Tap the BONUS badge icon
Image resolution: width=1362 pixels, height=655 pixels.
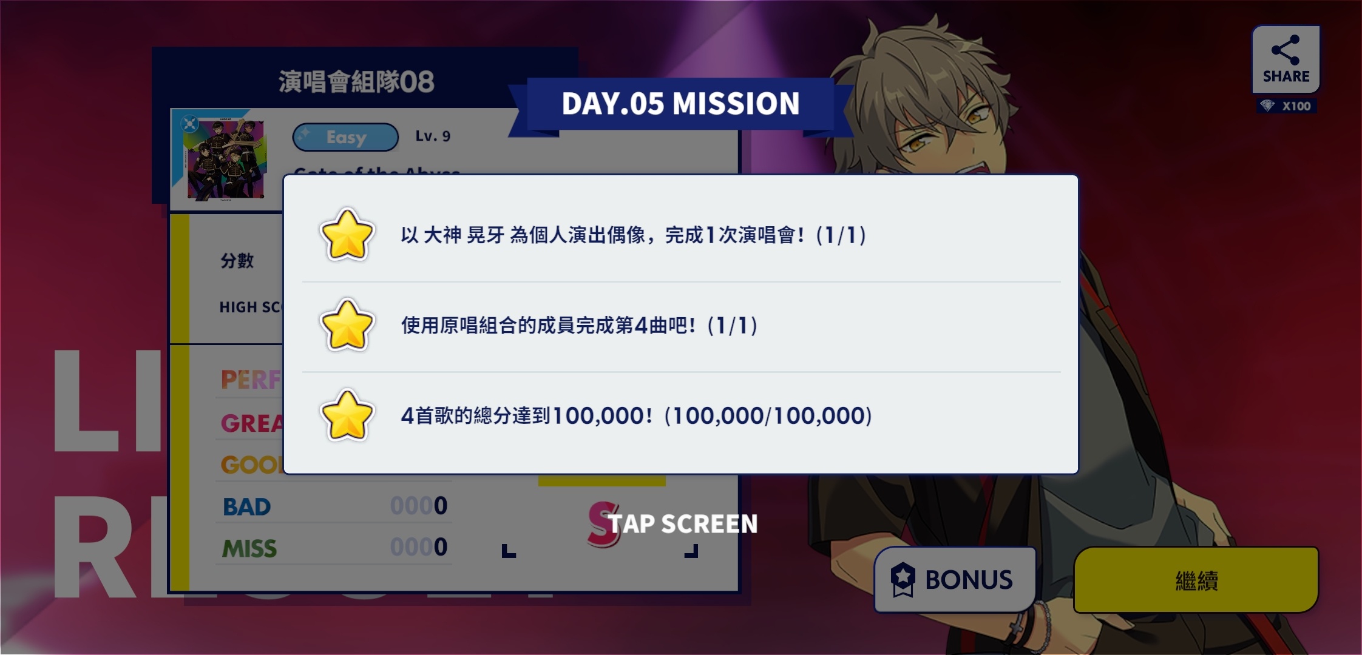pos(903,579)
